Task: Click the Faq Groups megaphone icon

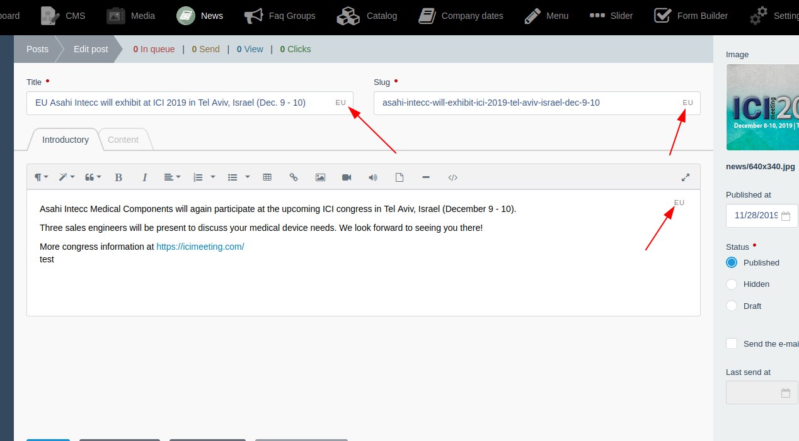Action: coord(253,16)
